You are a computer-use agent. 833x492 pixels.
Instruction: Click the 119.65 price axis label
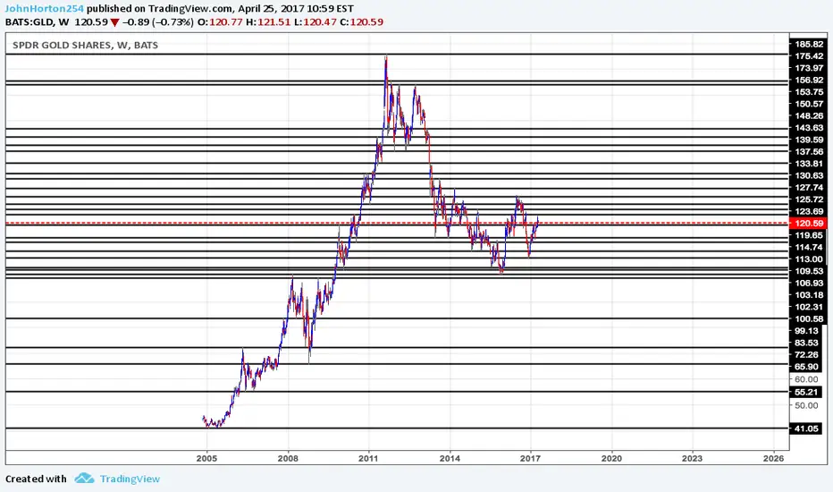[x=809, y=235]
